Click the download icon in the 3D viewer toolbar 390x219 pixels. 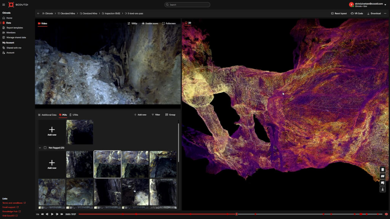pos(382,189)
